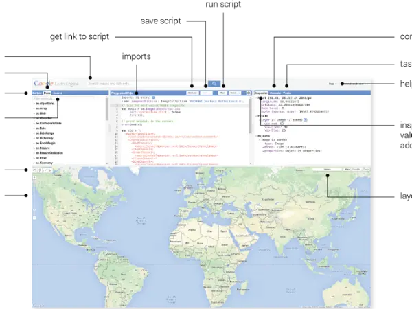Open the Reset dropdown button
This screenshot has height=309, width=412.
pyautogui.click(x=235, y=92)
